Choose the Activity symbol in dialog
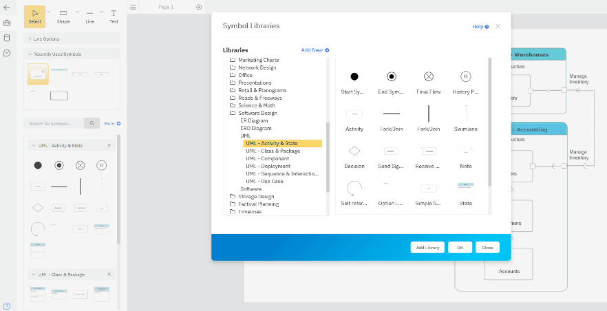 pos(354,114)
